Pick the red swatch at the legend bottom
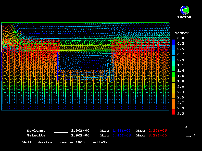The height and width of the screenshot is (151, 202). [173, 112]
